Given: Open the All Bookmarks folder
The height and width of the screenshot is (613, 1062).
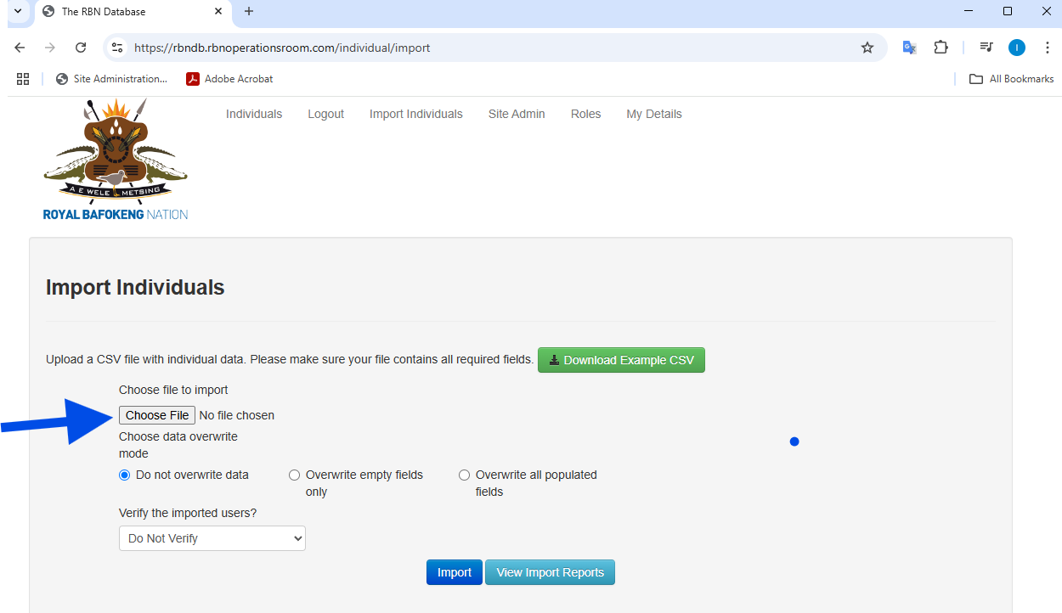Looking at the screenshot, I should click(x=1011, y=79).
